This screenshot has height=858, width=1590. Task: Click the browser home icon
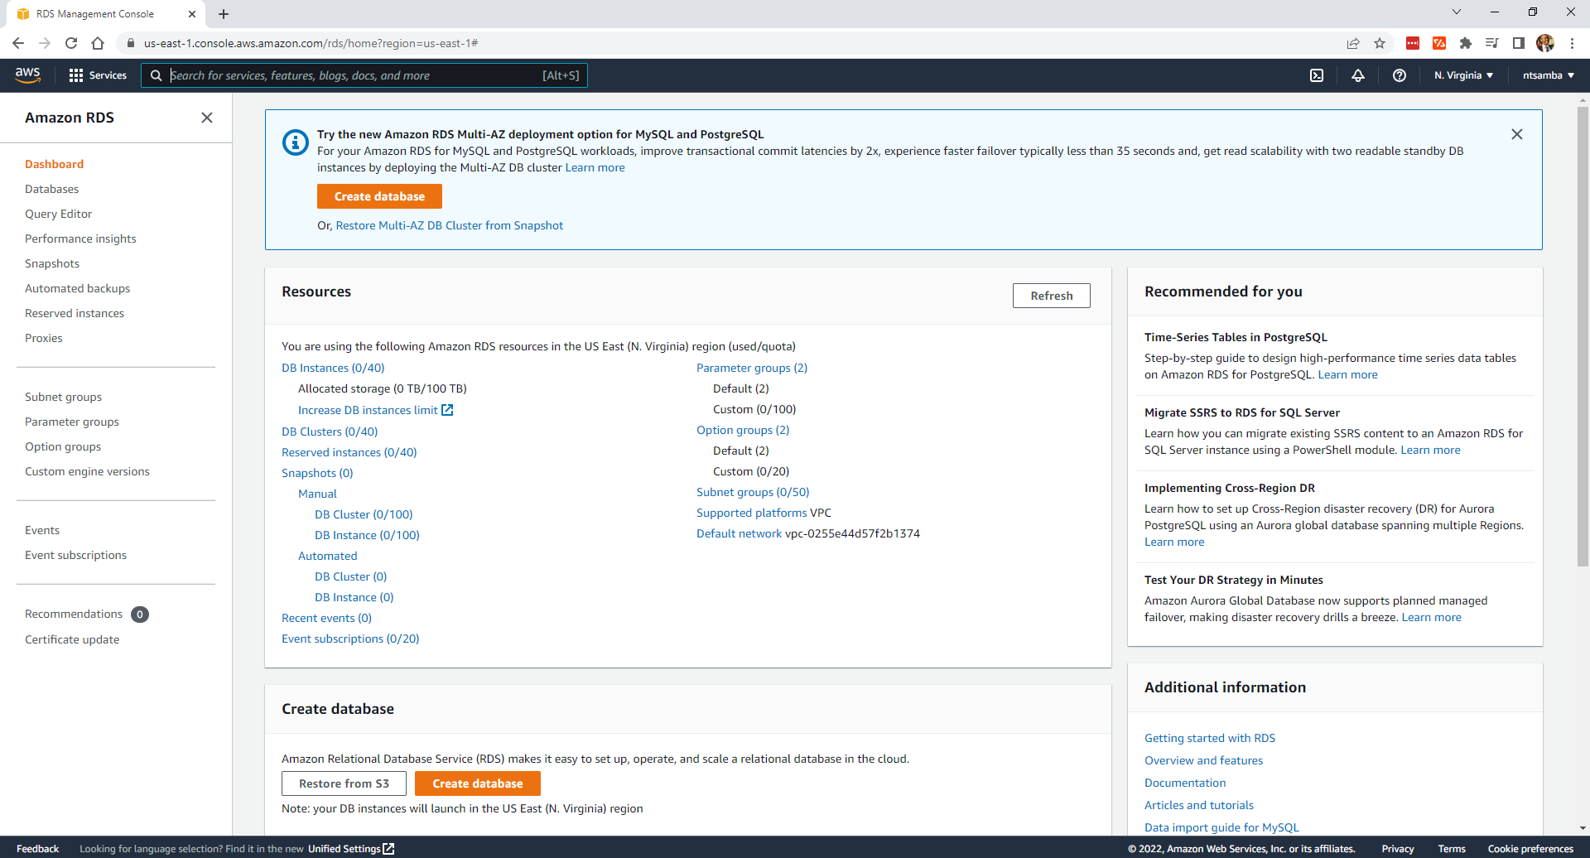point(98,43)
